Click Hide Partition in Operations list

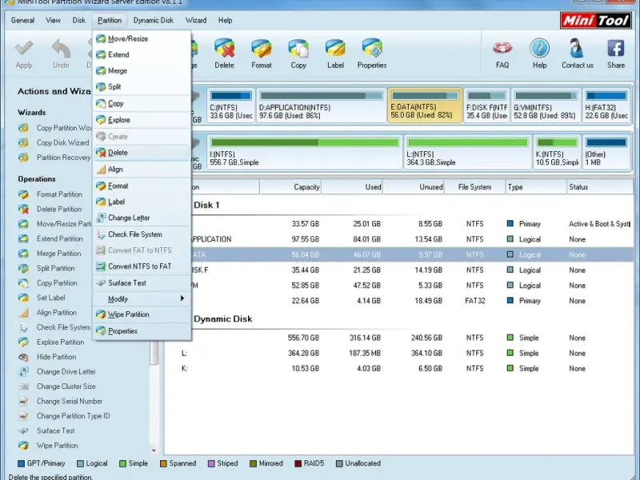pos(56,357)
